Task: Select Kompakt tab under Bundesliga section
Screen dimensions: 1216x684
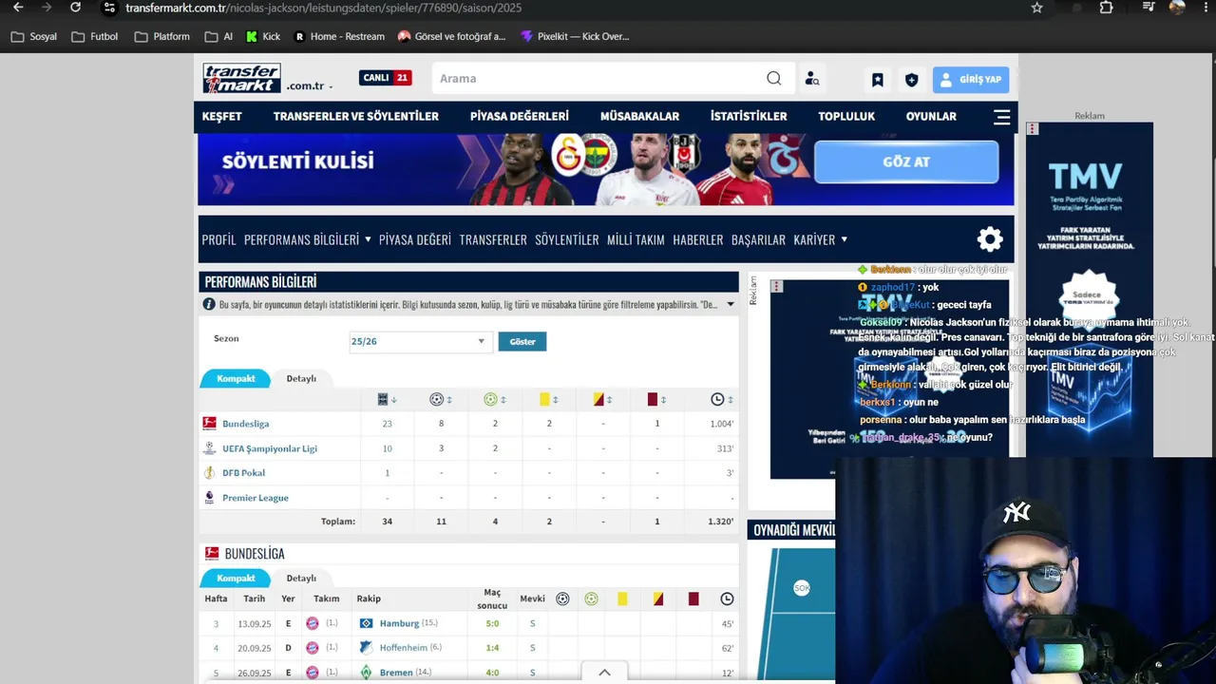Action: pos(236,579)
